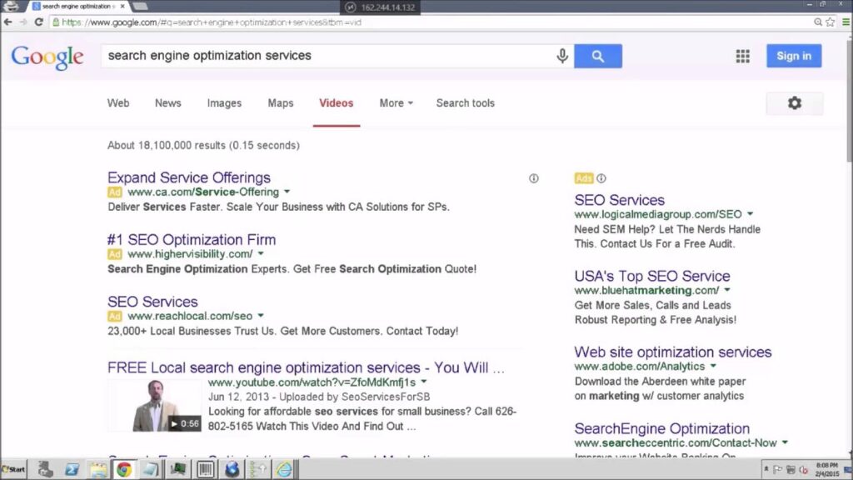Click the taskbar clock showing 8:08 PM
This screenshot has width=853, height=480.
pyautogui.click(x=827, y=470)
